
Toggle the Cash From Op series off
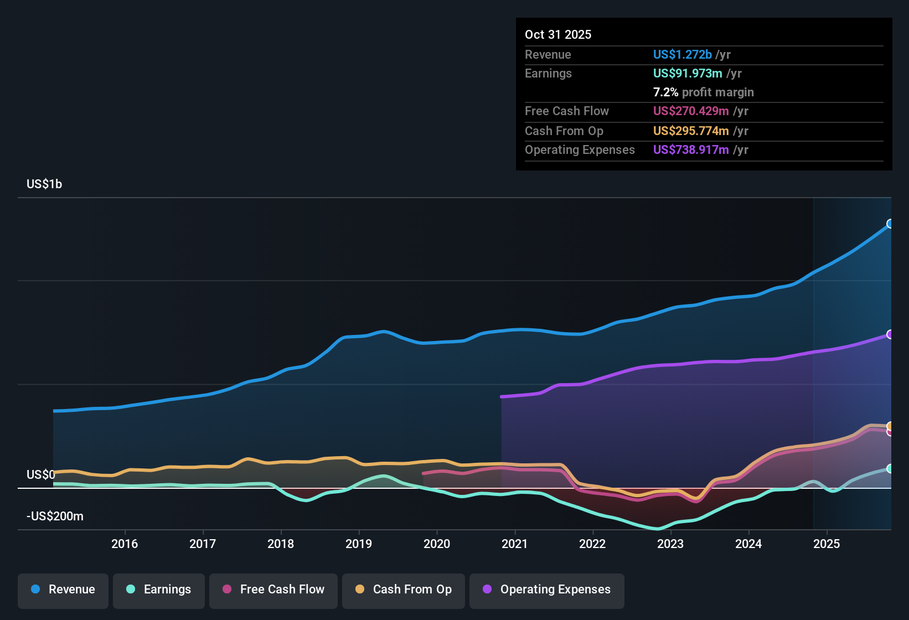tap(403, 590)
